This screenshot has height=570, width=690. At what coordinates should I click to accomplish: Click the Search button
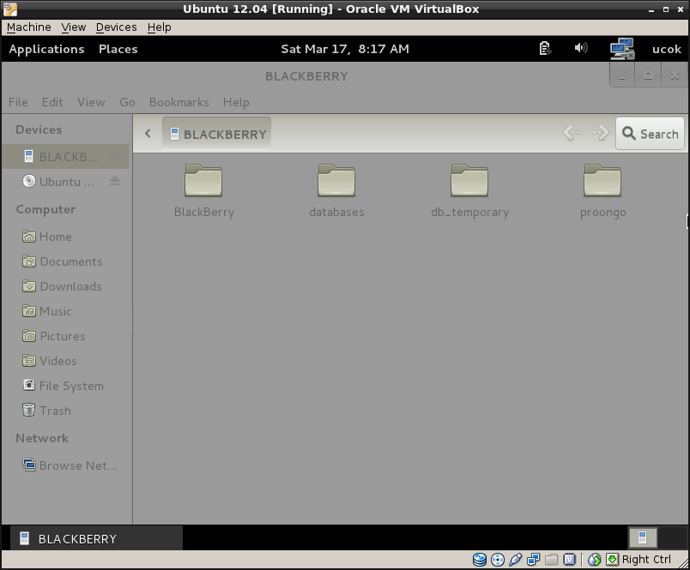pos(650,134)
